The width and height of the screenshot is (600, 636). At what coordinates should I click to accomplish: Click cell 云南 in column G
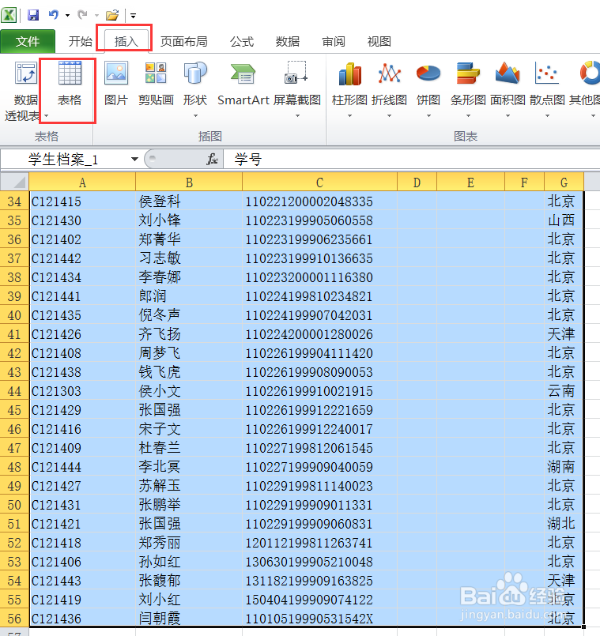click(x=564, y=390)
